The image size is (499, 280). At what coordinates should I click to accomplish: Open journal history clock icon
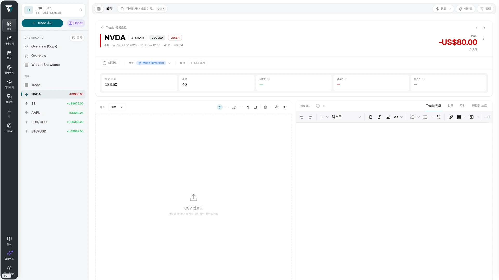click(318, 106)
